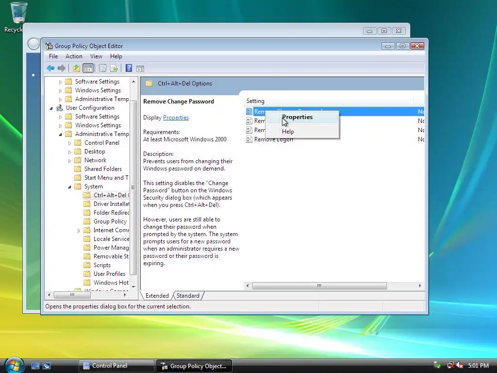Click the green safely-remove hardware tray icon
This screenshot has width=497, height=373.
click(437, 365)
